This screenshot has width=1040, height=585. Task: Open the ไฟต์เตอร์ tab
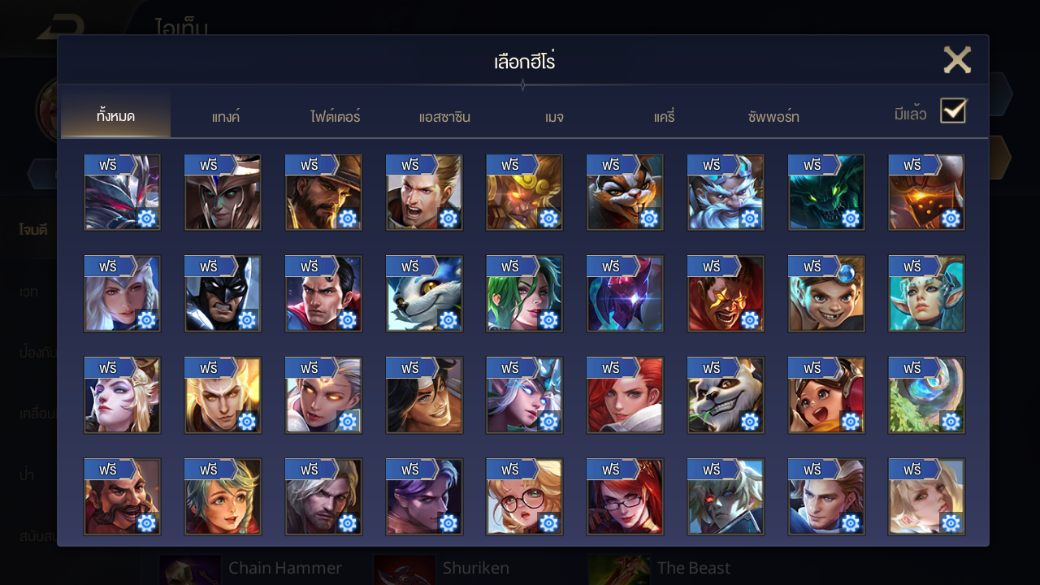[x=335, y=117]
